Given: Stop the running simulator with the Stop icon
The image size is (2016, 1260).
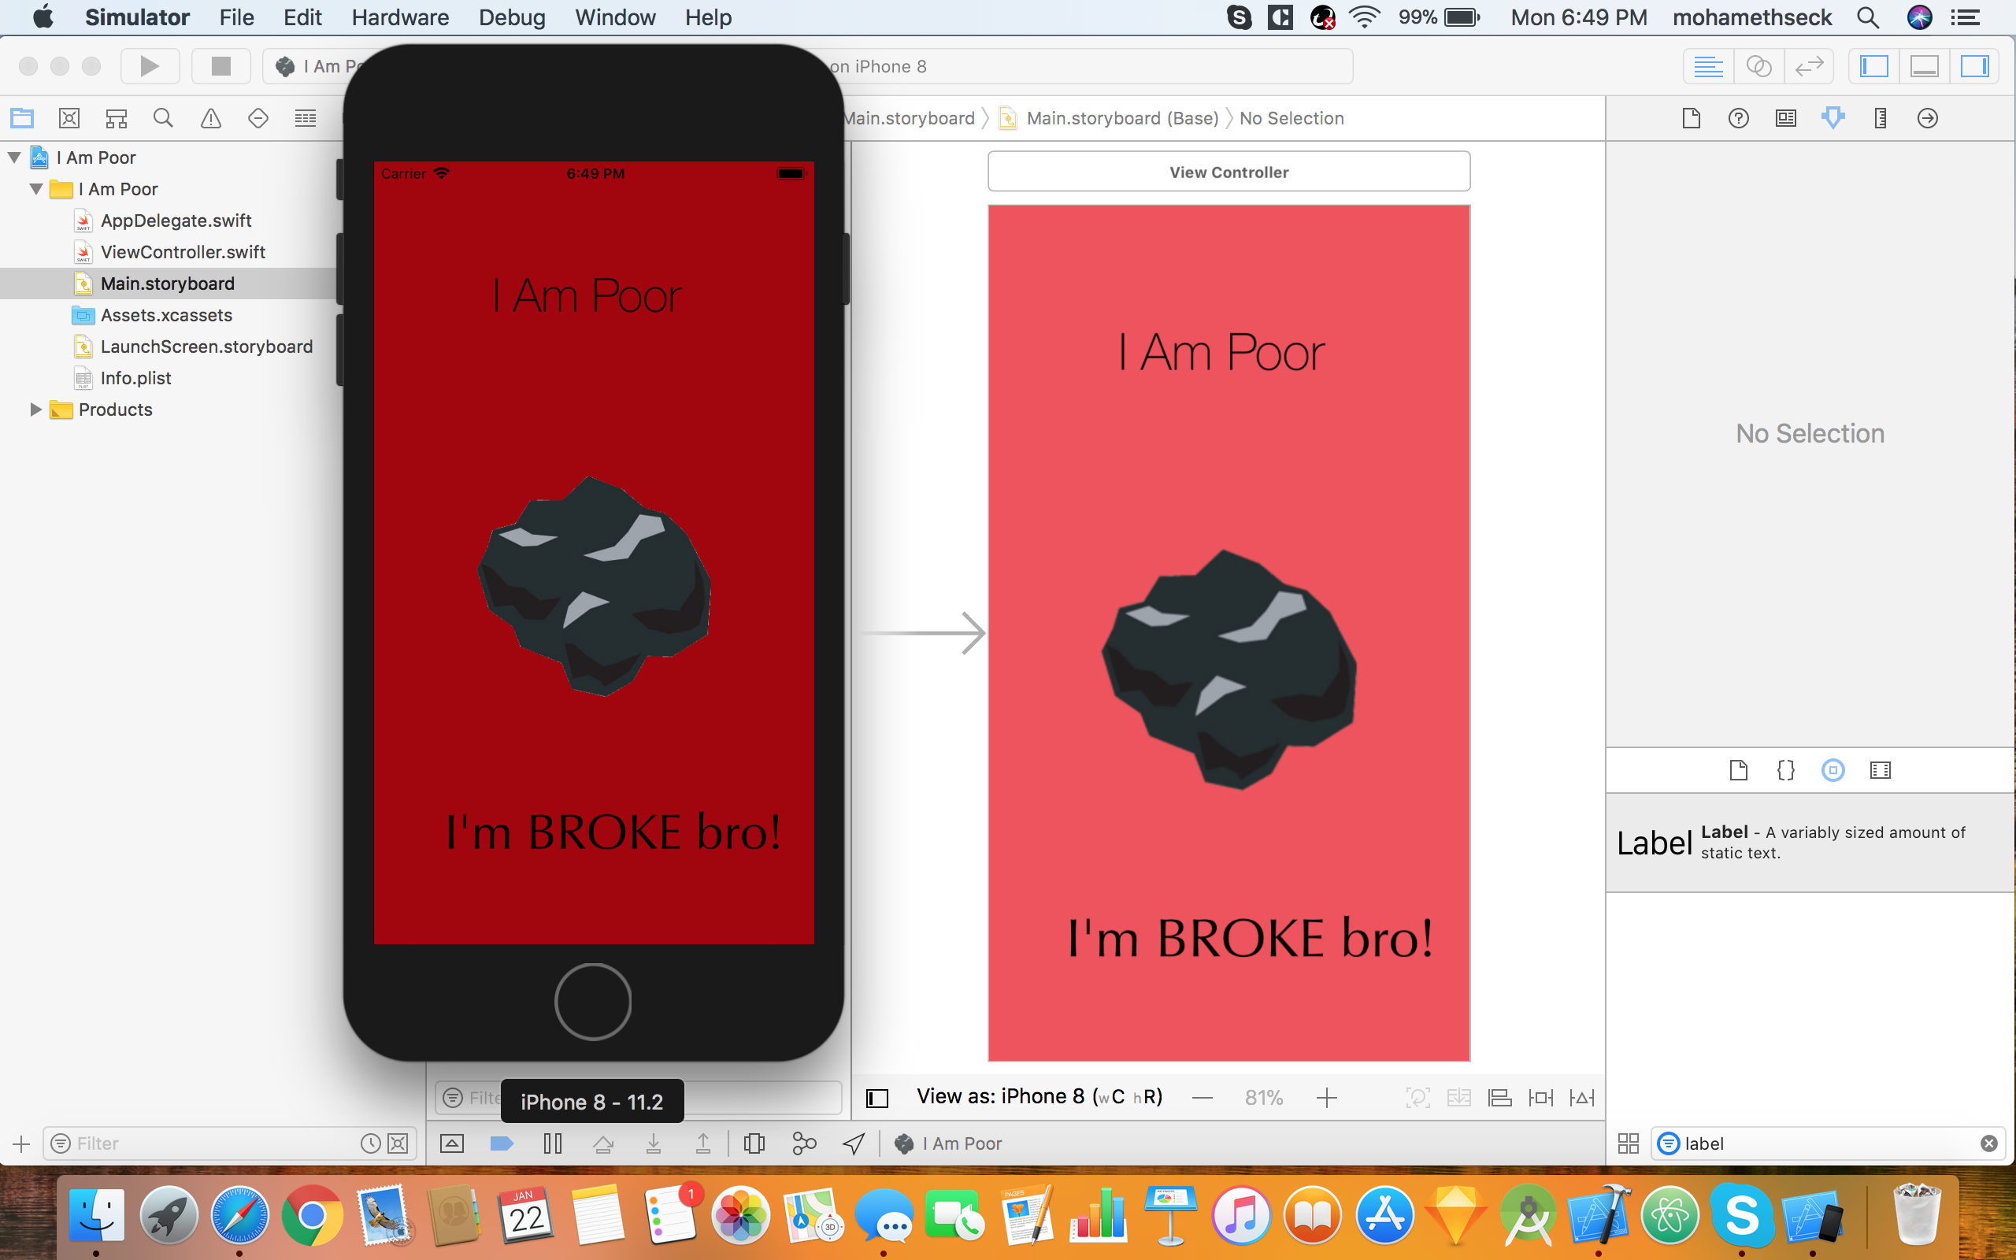Looking at the screenshot, I should pyautogui.click(x=220, y=66).
